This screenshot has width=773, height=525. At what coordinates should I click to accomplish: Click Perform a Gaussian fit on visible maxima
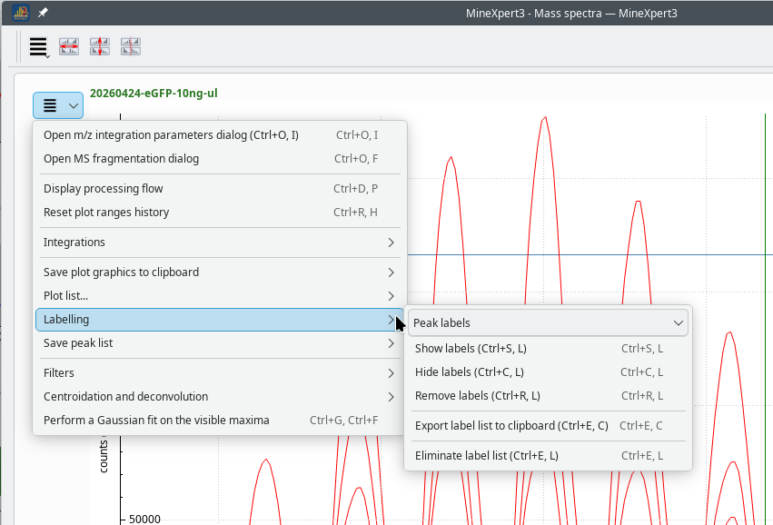pos(220,421)
